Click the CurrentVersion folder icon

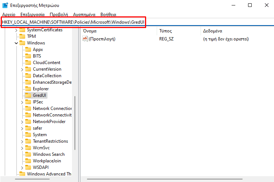pyautogui.click(x=28, y=69)
